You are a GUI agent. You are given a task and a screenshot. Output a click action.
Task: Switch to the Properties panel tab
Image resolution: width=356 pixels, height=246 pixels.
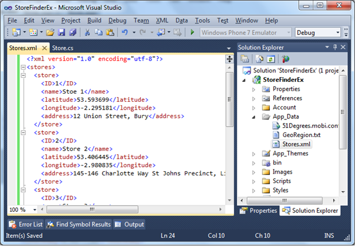point(259,211)
